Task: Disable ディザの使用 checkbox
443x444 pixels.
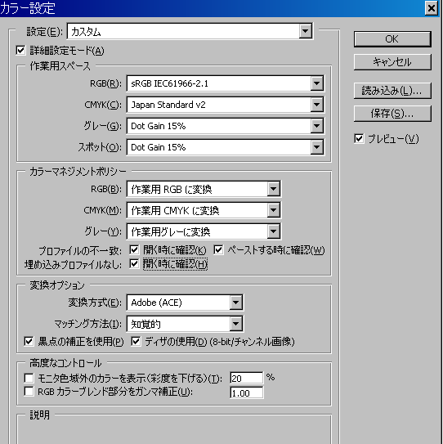Action: tap(136, 342)
